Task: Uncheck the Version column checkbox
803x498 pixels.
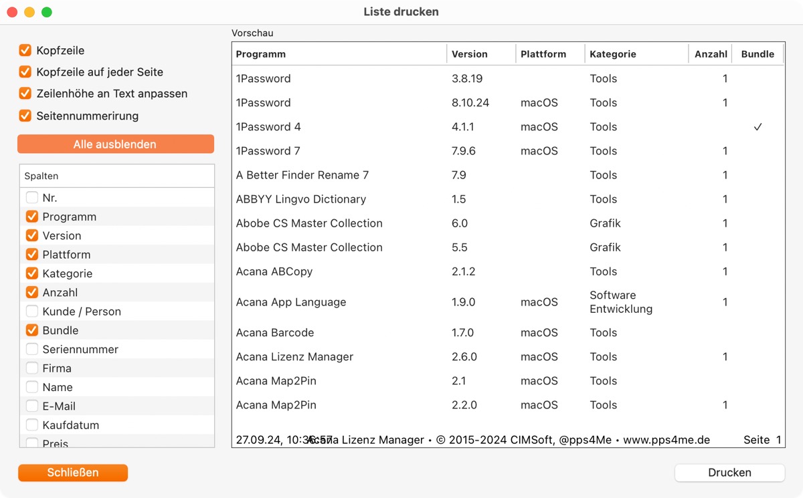Action: 32,235
